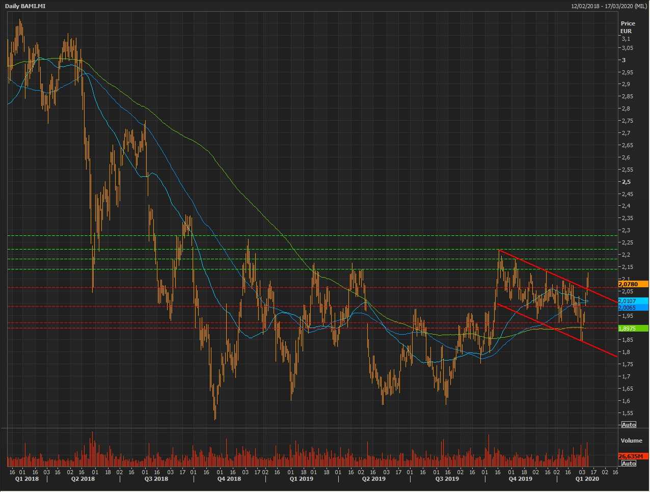This screenshot has width=650, height=492.
Task: Click the Price EUR axis label
Action: click(x=628, y=27)
